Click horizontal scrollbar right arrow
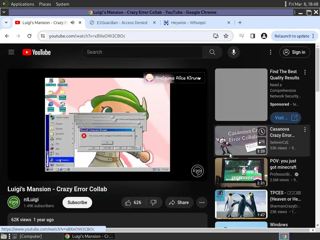320x240 pixels. pyautogui.click(x=313, y=230)
